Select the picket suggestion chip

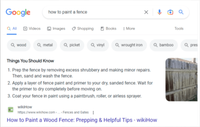[72, 45]
